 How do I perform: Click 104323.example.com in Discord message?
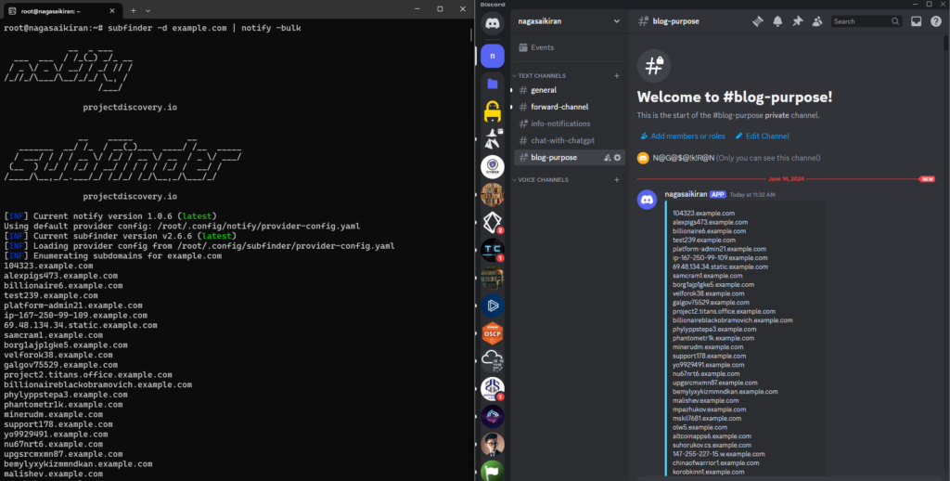tap(703, 214)
